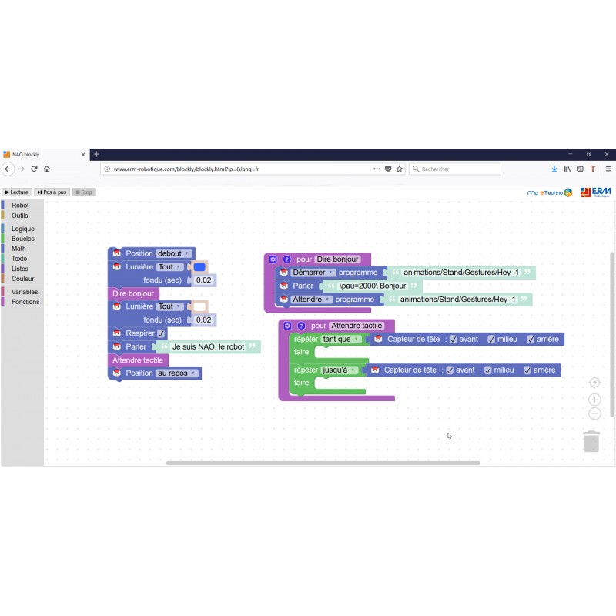Open the Démarrer programme dropdown
Viewport: 616px width, 616px height.
pyautogui.click(x=312, y=273)
